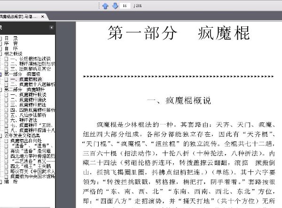
Task: Click bookmark icon beside 疯魔棍出自何处
Action: point(6,141)
